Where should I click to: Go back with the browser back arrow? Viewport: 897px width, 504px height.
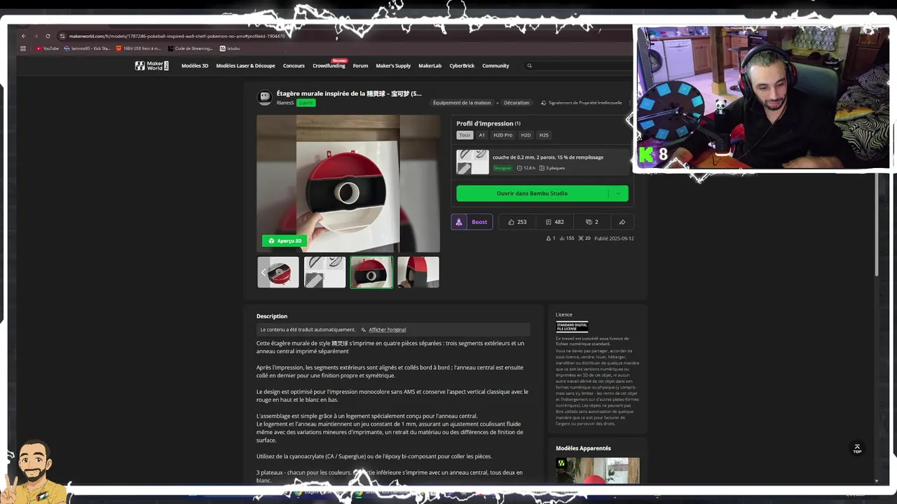[23, 36]
